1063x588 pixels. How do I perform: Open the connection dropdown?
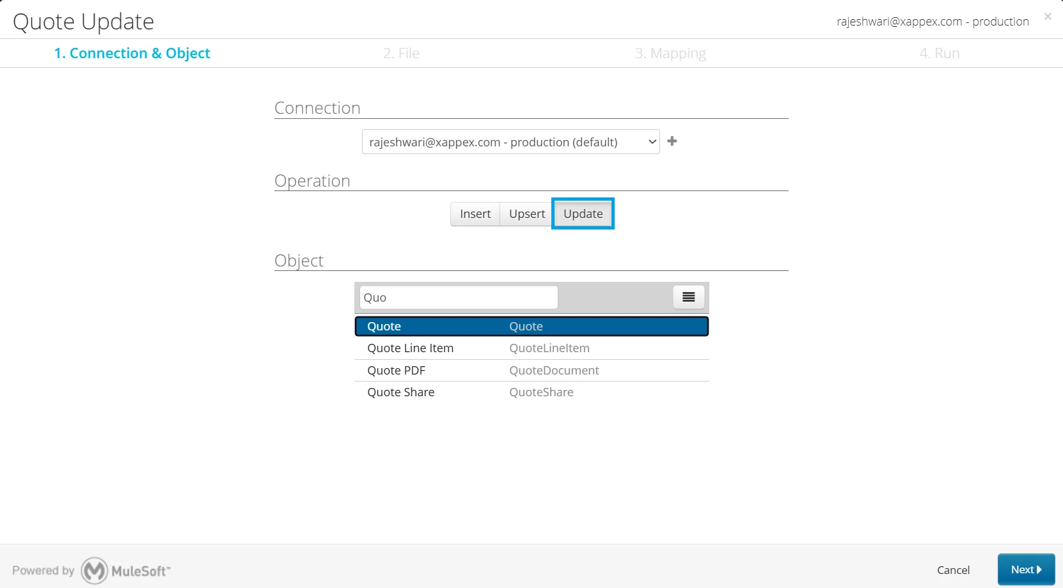coord(510,142)
